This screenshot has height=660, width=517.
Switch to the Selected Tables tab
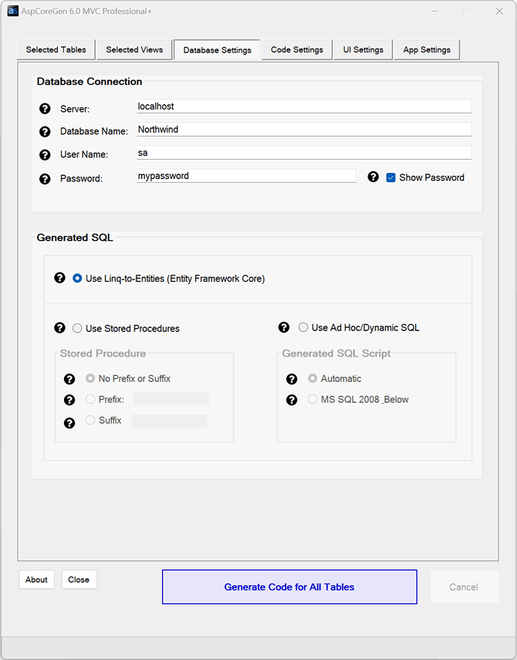click(56, 49)
